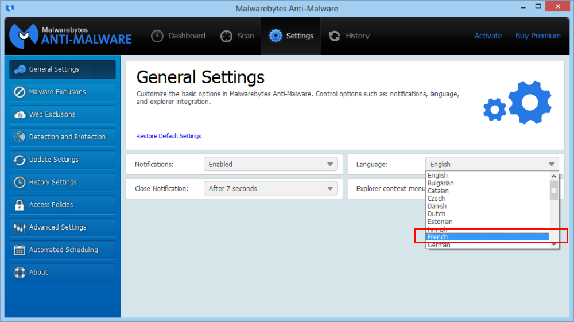Screen dimensions: 574x322
Task: Open History Settings section
Action: pos(63,182)
